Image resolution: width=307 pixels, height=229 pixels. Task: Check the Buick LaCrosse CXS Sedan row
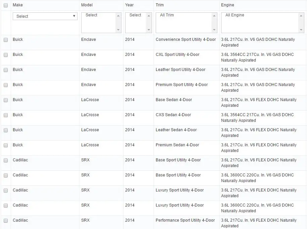pyautogui.click(x=6, y=115)
